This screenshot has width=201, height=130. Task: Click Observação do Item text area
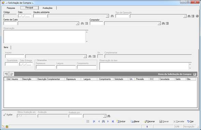(145, 66)
